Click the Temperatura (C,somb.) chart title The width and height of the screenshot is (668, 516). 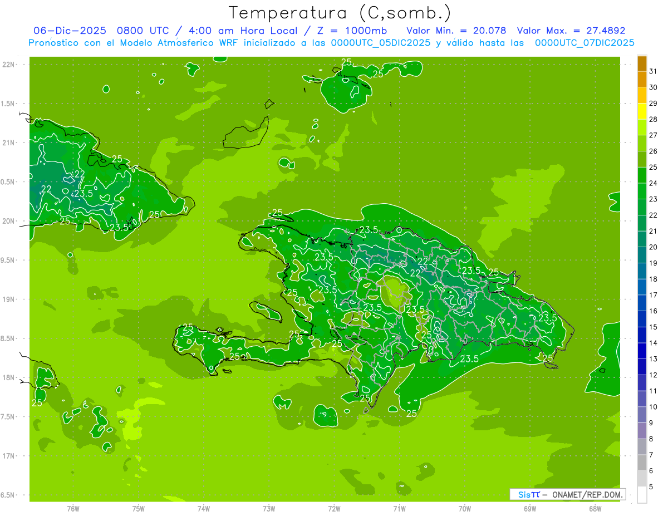[340, 13]
